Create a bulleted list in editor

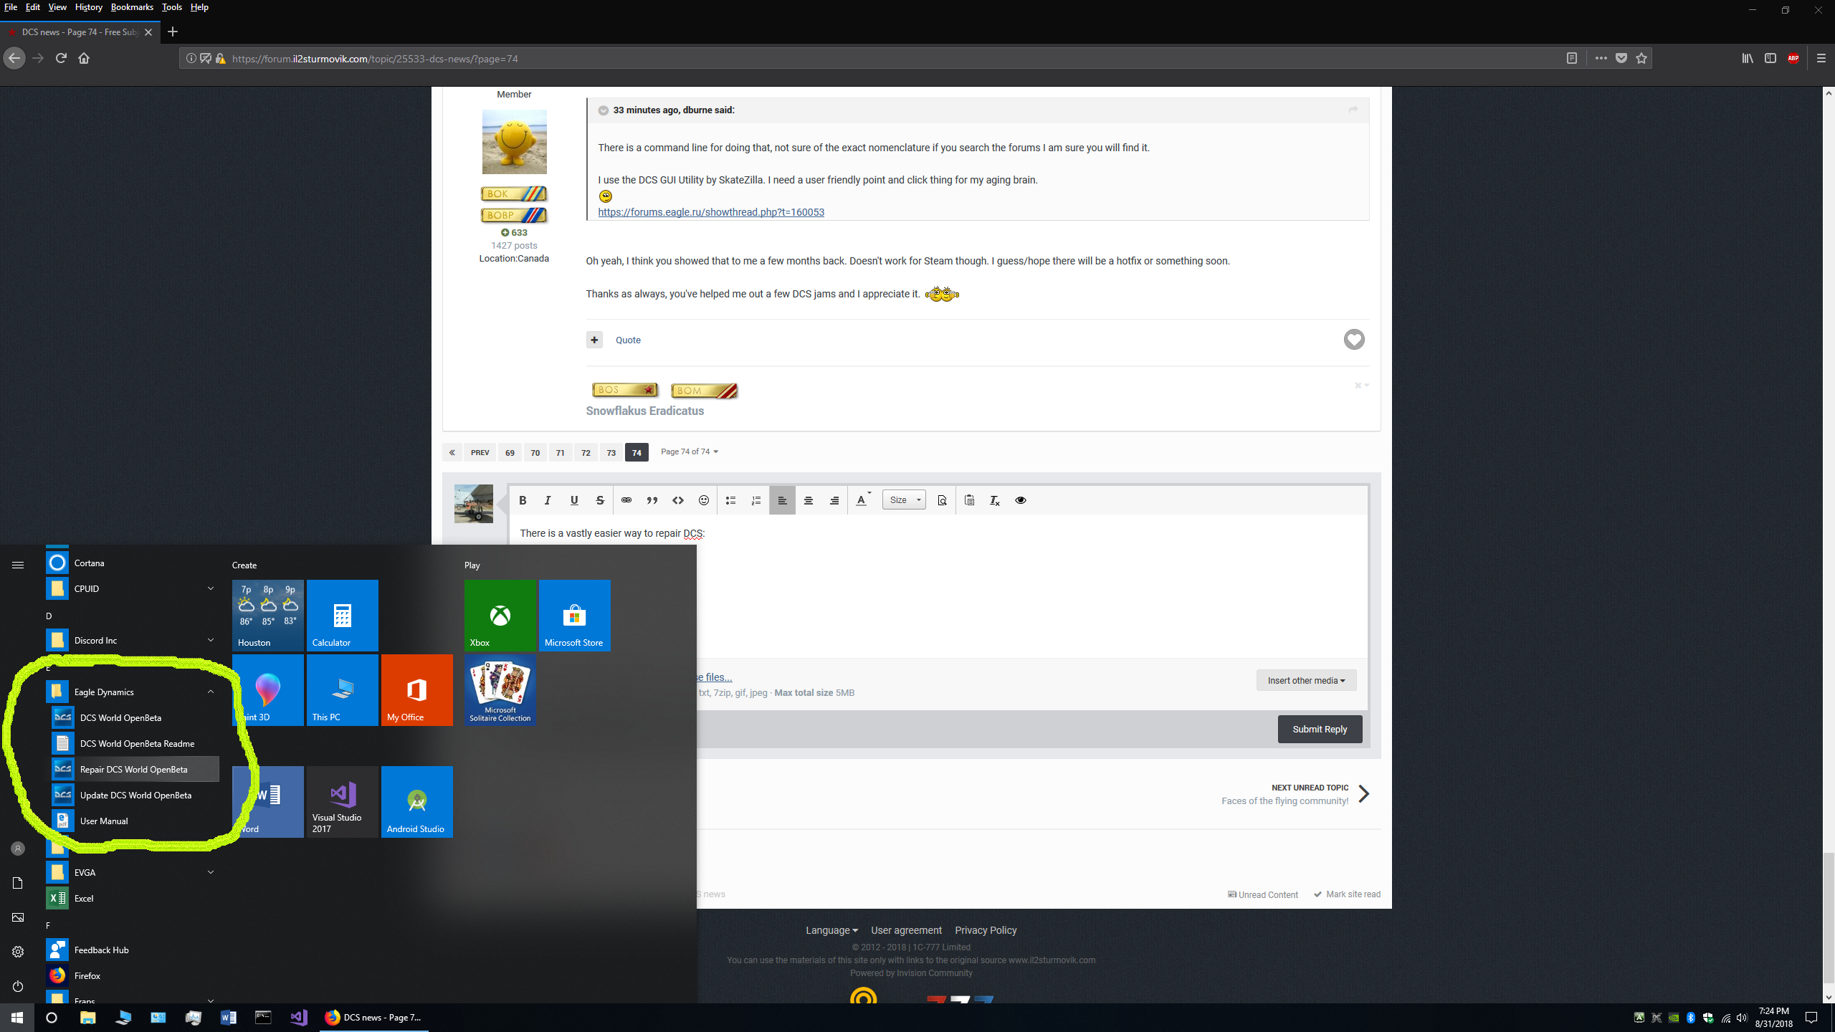(x=730, y=500)
